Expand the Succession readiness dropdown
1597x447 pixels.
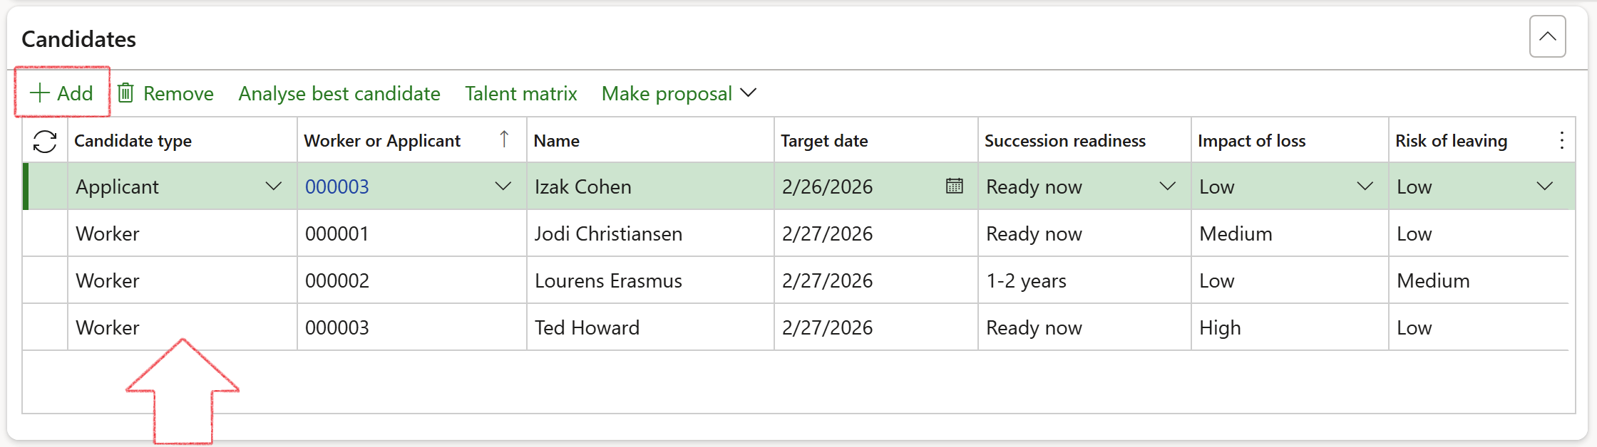point(1167,186)
